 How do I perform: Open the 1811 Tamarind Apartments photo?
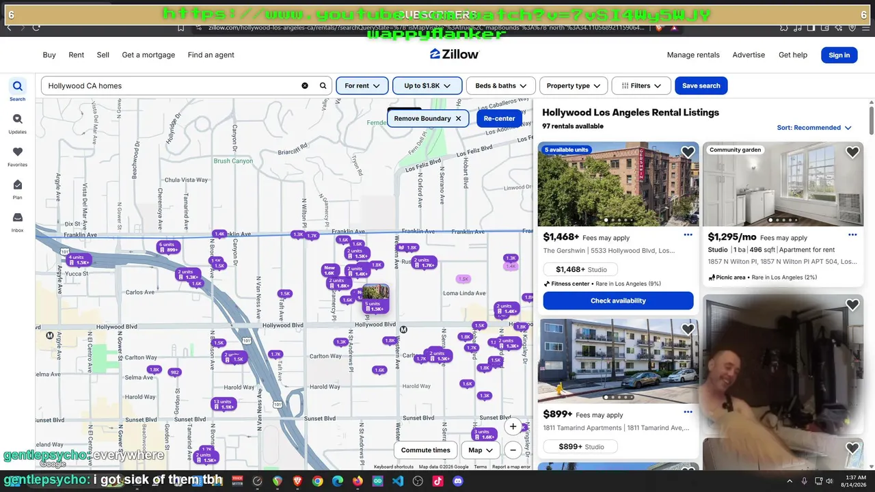pos(618,361)
